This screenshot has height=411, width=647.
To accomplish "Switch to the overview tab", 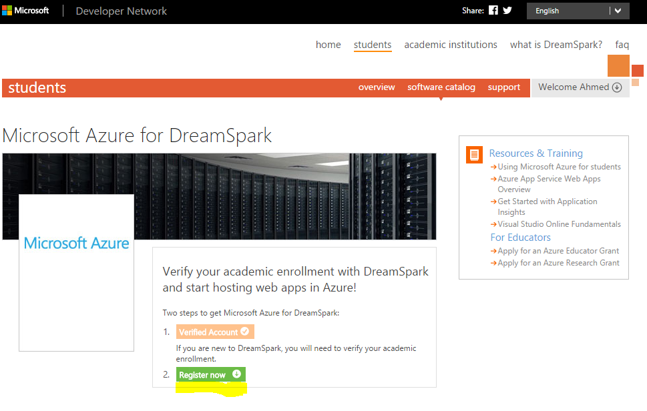I will 377,87.
